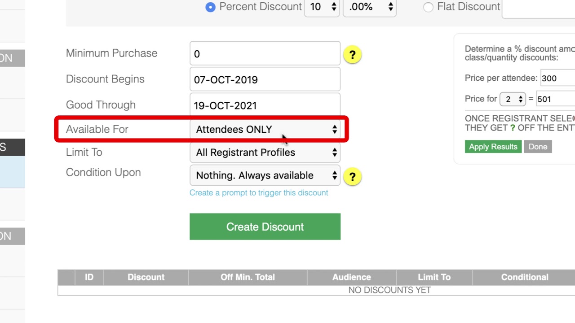Select the Flat Discount radio button
Image resolution: width=575 pixels, height=323 pixels.
tap(428, 7)
